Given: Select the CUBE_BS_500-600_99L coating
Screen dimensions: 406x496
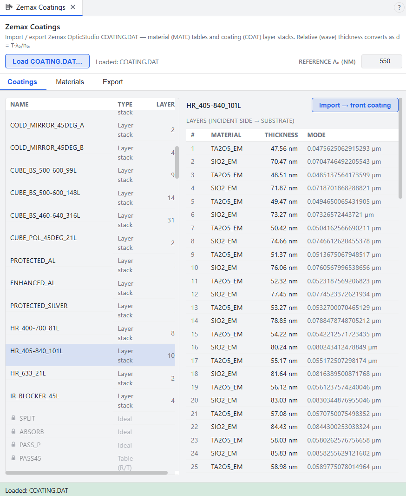Looking at the screenshot, I should pos(90,175).
